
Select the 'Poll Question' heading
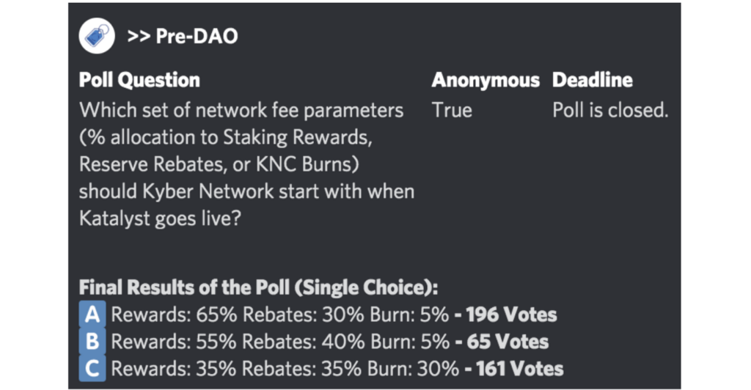pos(139,80)
